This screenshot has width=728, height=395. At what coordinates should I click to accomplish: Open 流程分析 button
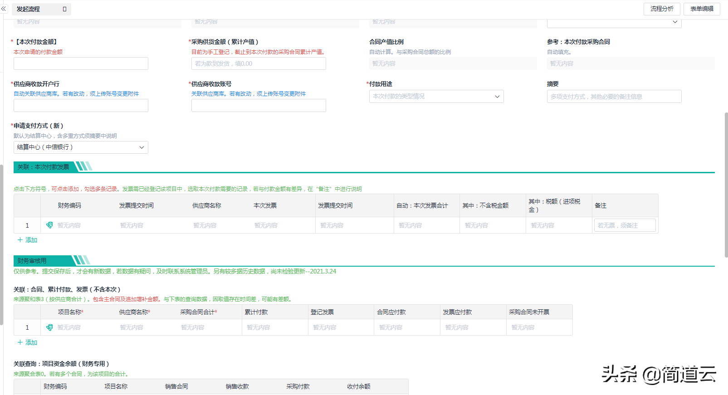[x=662, y=9]
